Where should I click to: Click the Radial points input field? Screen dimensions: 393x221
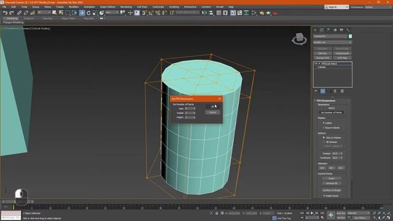coord(190,113)
